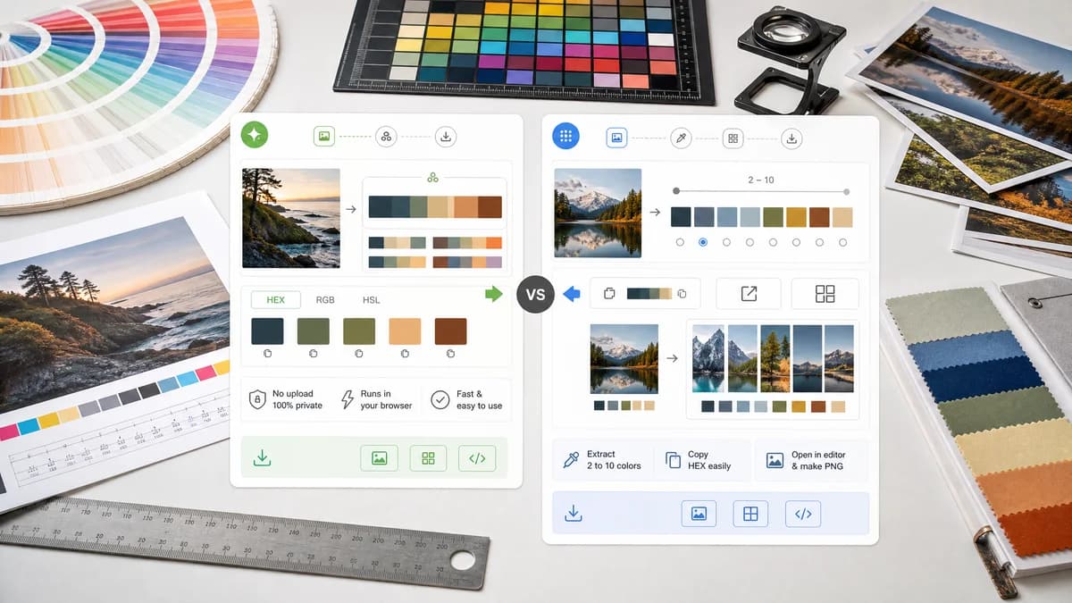This screenshot has width=1072, height=603.
Task: Click the blue-outlined four-pane grid button
Action: 750,514
